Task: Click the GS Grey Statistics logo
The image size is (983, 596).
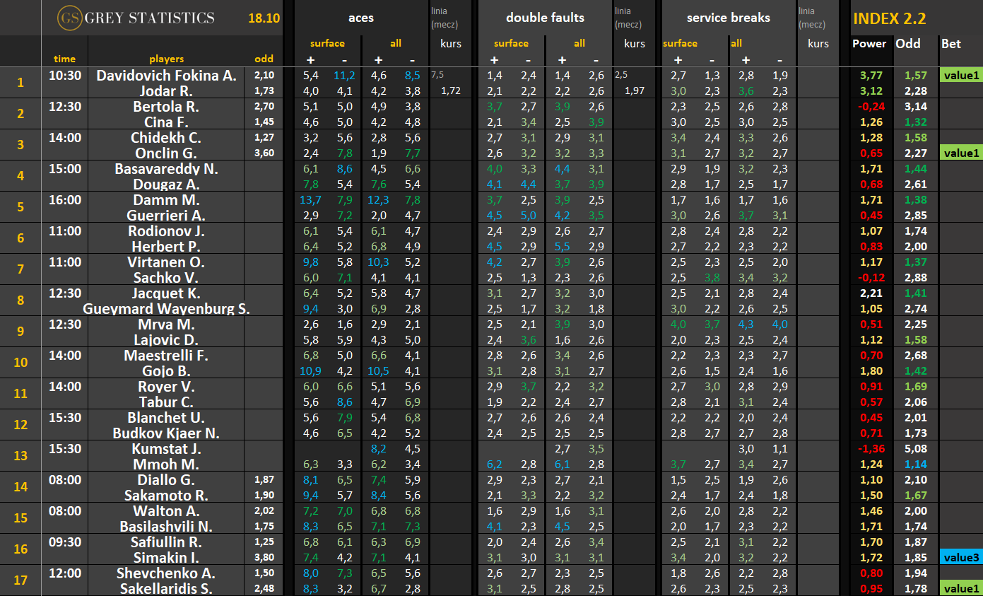Action: [136, 18]
